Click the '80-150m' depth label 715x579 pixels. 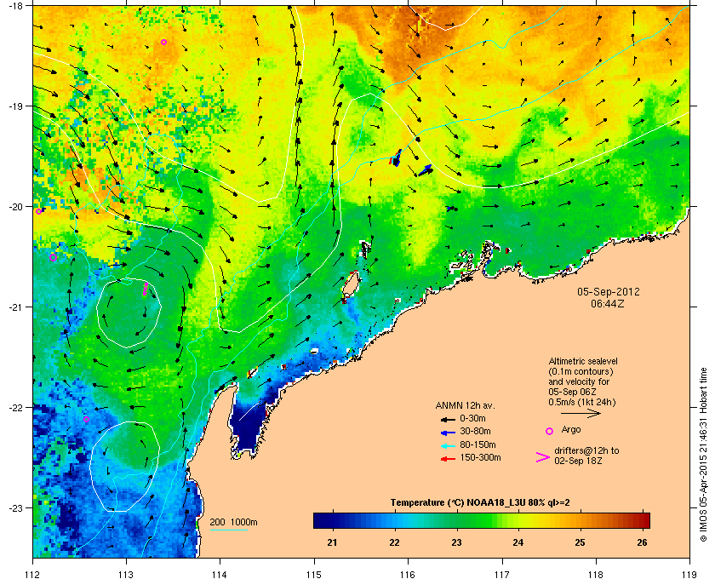478,444
